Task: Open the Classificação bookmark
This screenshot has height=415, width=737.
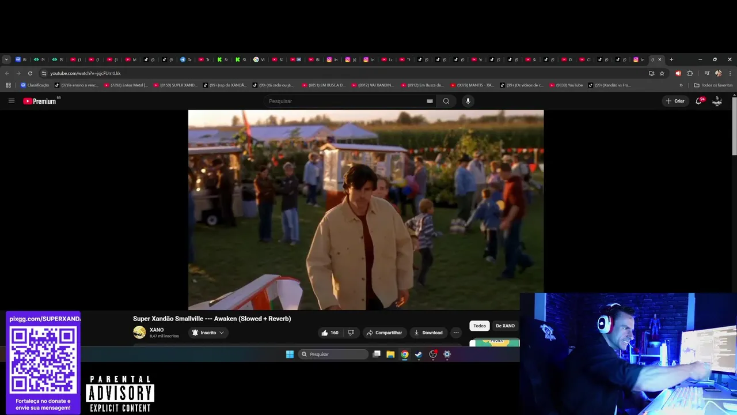Action: (x=35, y=85)
